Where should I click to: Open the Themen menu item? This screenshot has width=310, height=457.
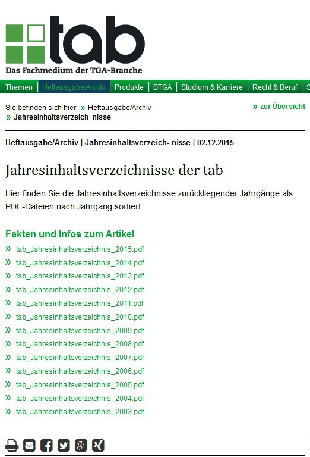click(19, 87)
